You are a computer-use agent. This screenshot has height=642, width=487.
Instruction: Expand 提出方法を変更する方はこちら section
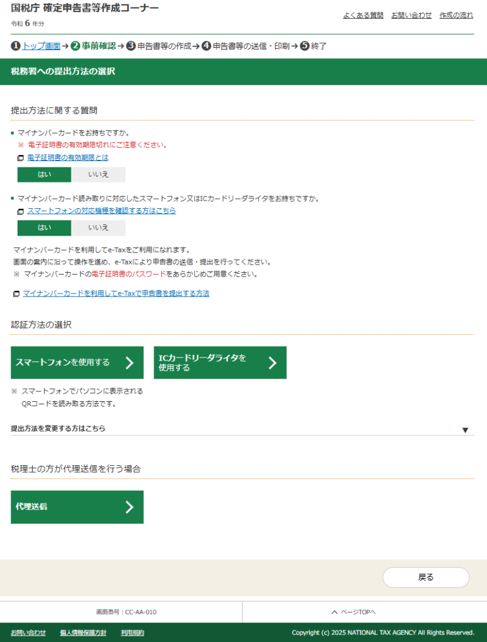point(58,429)
